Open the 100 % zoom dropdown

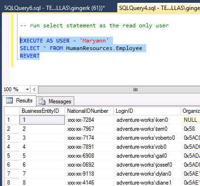point(27,90)
